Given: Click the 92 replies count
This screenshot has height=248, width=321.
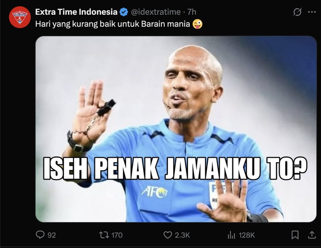Looking at the screenshot, I should 51,235.
